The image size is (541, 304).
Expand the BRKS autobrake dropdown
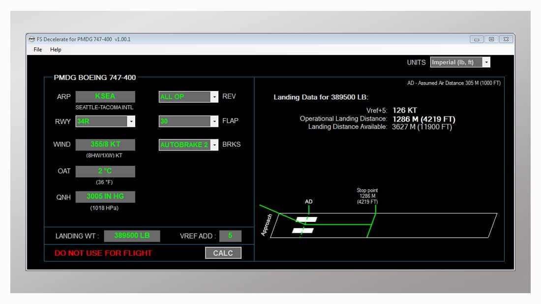[x=214, y=145]
